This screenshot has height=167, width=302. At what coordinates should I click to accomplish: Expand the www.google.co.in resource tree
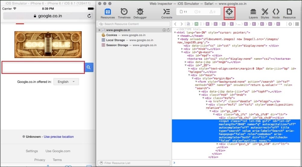[x=99, y=30]
